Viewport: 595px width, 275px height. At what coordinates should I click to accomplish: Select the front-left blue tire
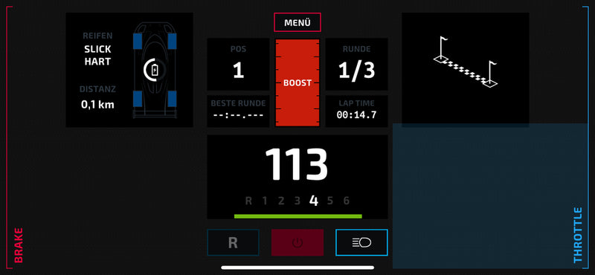[x=138, y=42]
